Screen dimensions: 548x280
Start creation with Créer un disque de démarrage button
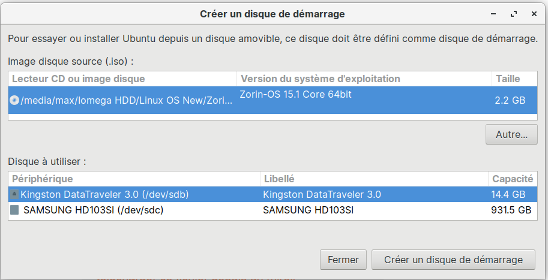pos(453,260)
